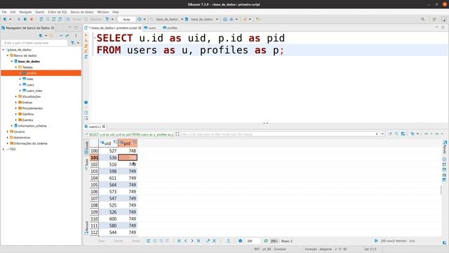Expand the information_schema node
The height and width of the screenshot is (253, 449).
pos(12,126)
